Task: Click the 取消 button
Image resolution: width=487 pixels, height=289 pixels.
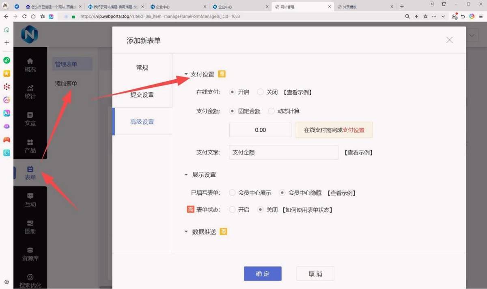Action: tap(315, 274)
